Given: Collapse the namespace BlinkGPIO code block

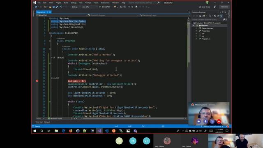Looking at the screenshot, I should pyautogui.click(x=50, y=33).
